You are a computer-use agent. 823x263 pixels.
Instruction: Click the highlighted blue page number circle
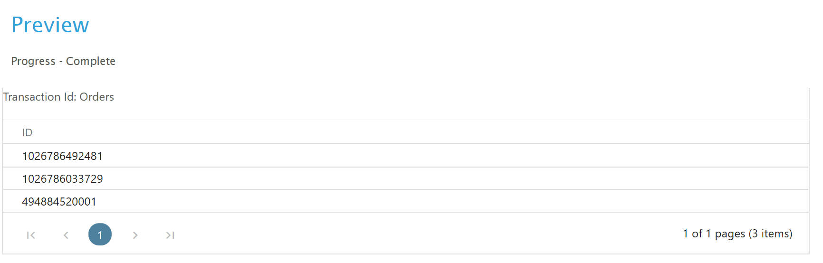100,235
